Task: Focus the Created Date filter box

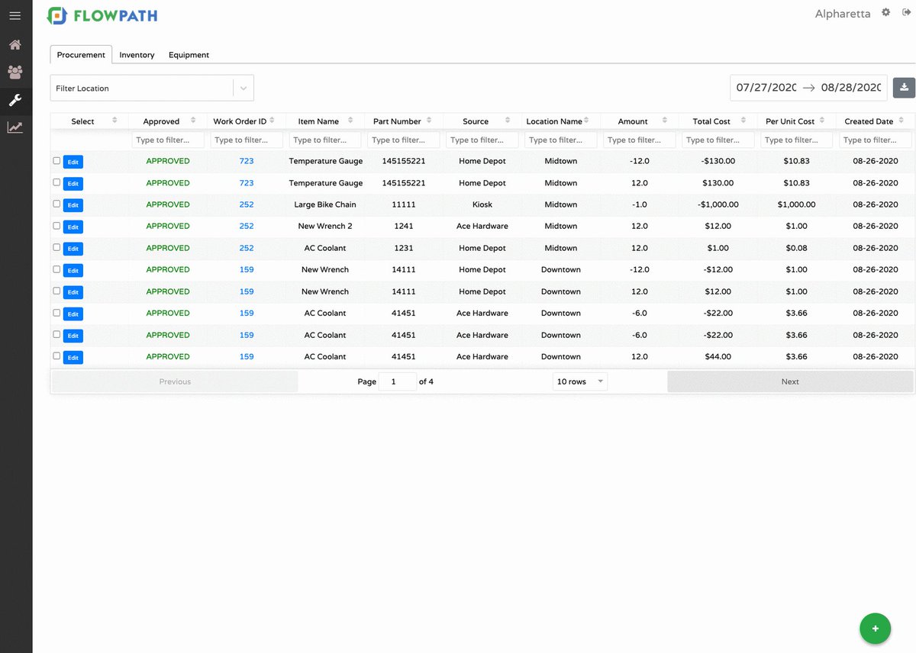Action: 876,140
